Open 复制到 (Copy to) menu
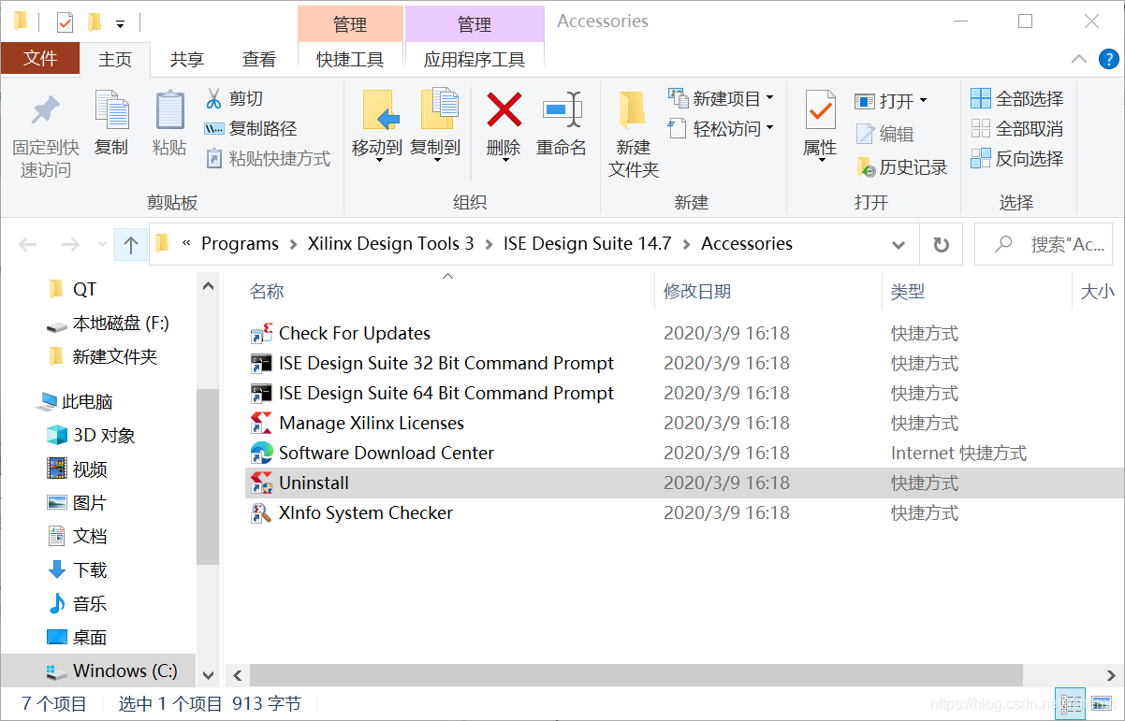This screenshot has width=1125, height=721. click(435, 127)
